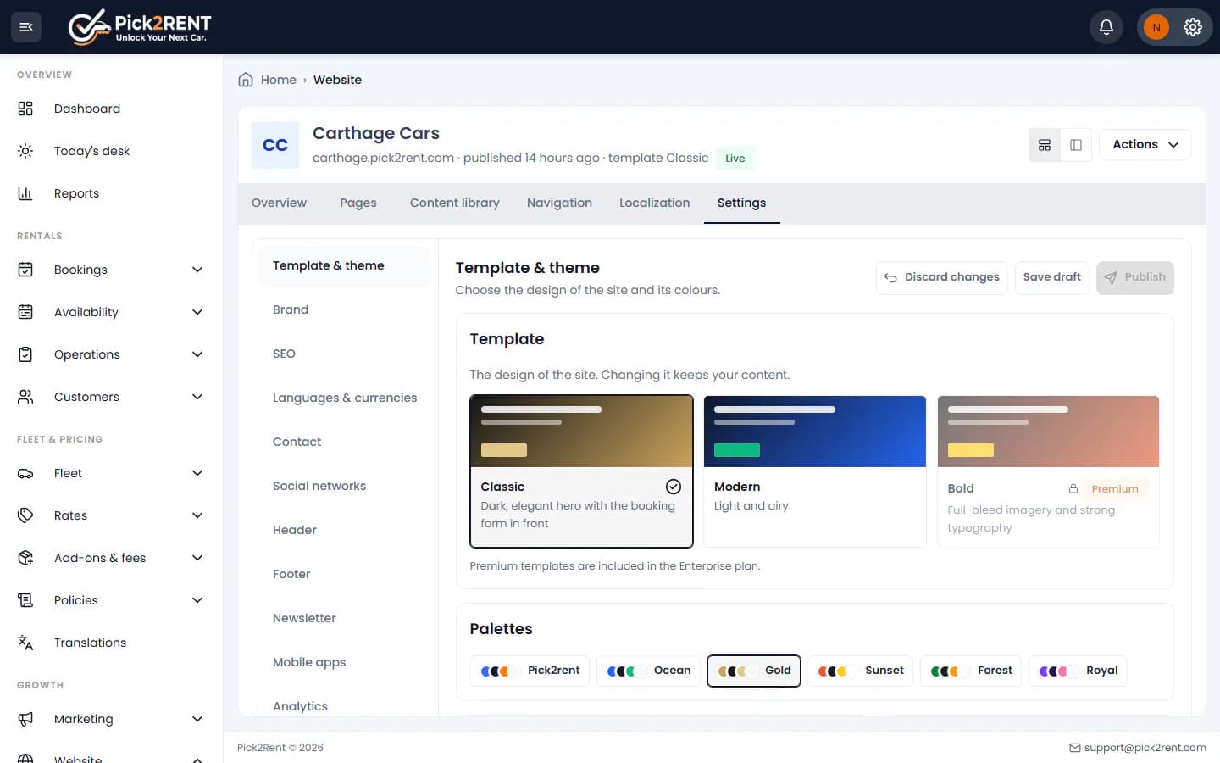The image size is (1220, 763).
Task: Discard changes to the theme
Action: 942,277
